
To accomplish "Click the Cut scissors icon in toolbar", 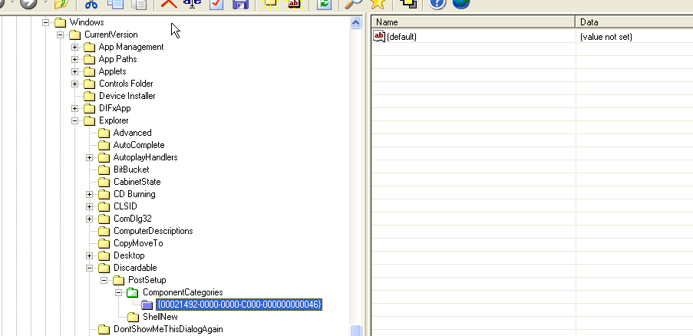I will point(91,4).
